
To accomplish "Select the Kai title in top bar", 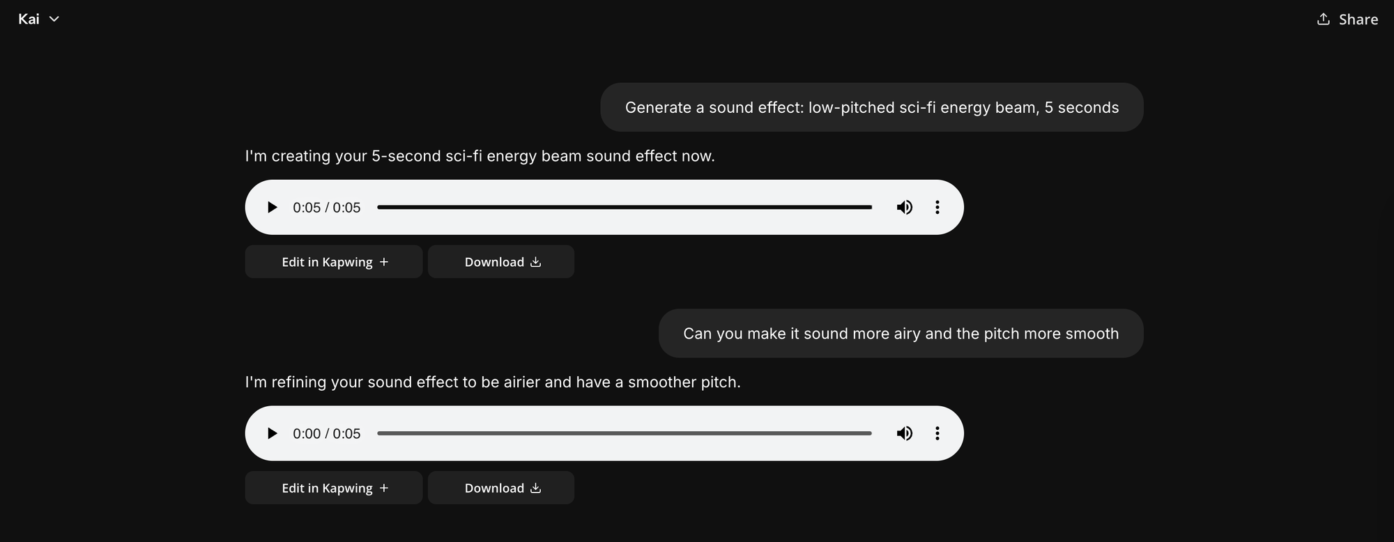I will click(x=29, y=19).
